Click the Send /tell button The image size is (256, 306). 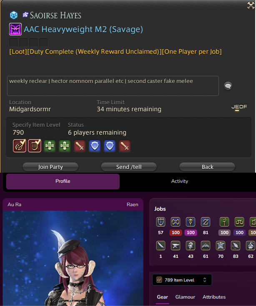click(129, 167)
